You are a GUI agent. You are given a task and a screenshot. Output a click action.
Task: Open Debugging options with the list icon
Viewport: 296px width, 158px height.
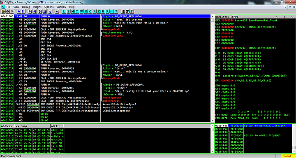(x=123, y=12)
